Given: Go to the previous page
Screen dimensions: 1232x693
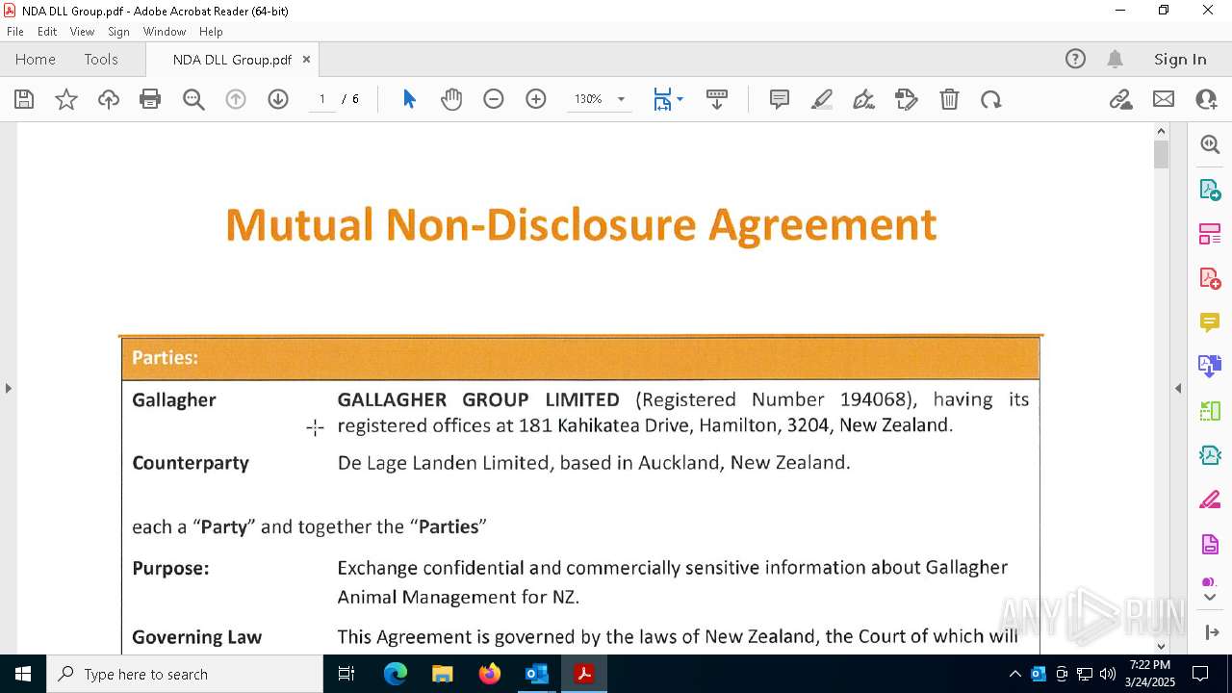Looking at the screenshot, I should (236, 99).
